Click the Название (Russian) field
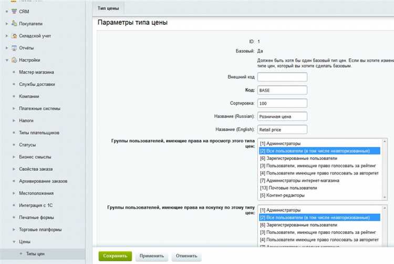Viewport: 394px width, 264px height. [x=282, y=116]
